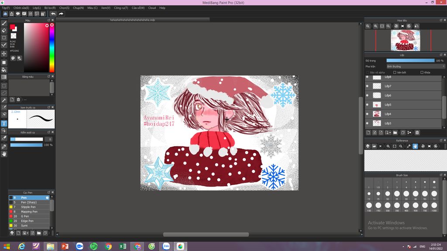The height and width of the screenshot is (251, 447).
Task: Duplicate the current layer
Action: [x=403, y=132]
